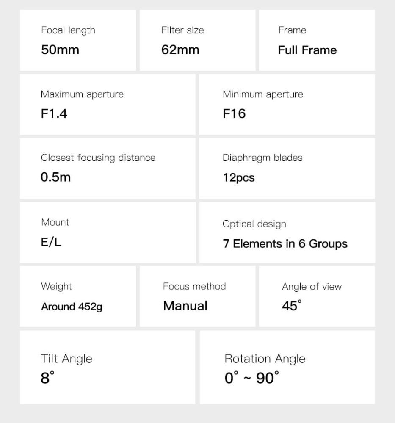Click the Around 452g weight value
This screenshot has height=423, width=395.
coord(72,307)
